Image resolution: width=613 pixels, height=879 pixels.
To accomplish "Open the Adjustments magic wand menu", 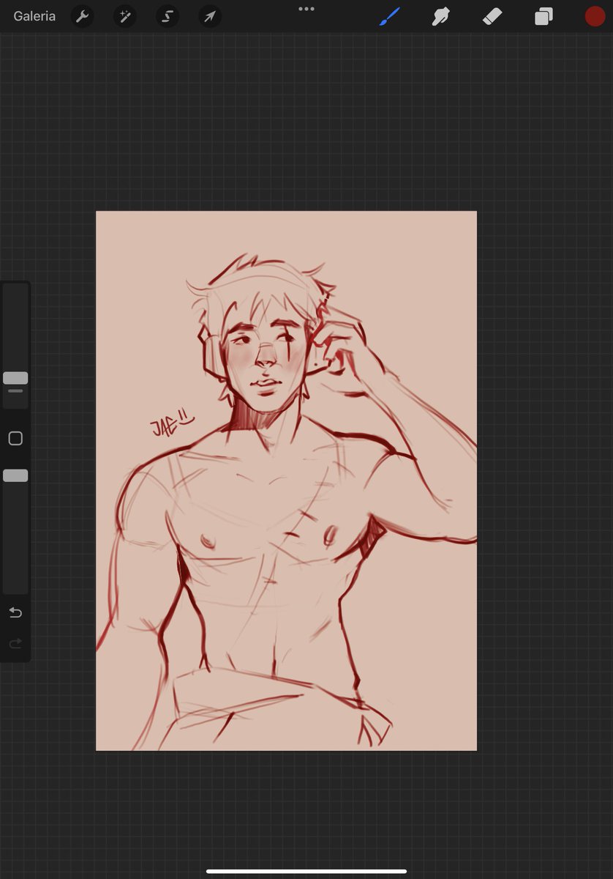I will pos(125,16).
